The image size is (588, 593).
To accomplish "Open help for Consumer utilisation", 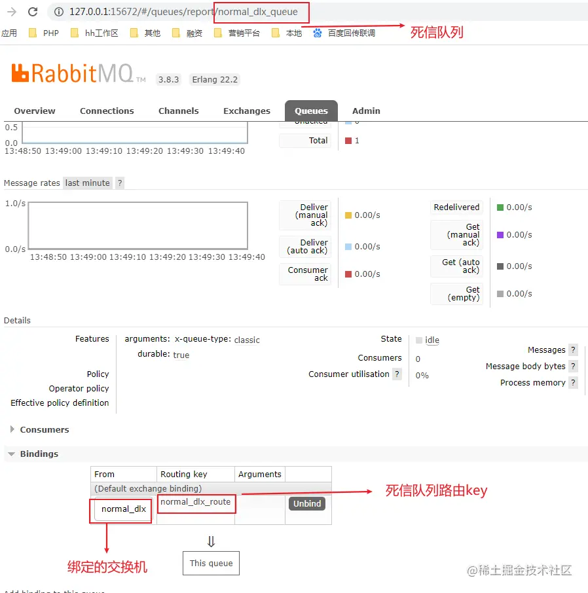I will tap(397, 374).
